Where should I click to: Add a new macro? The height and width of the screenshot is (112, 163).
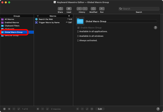pos(38,109)
